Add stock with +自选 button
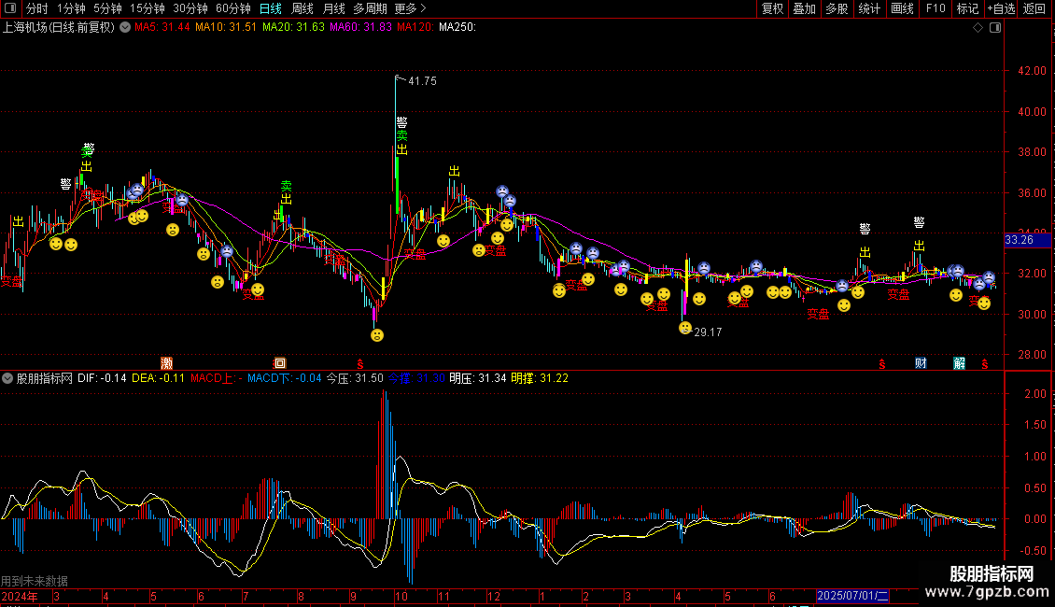This screenshot has height=607, width=1055. click(1000, 8)
